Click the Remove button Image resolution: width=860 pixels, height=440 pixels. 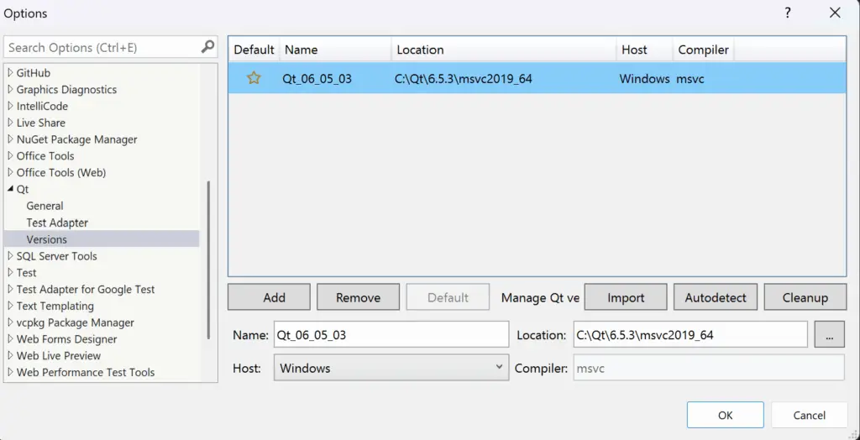click(358, 297)
